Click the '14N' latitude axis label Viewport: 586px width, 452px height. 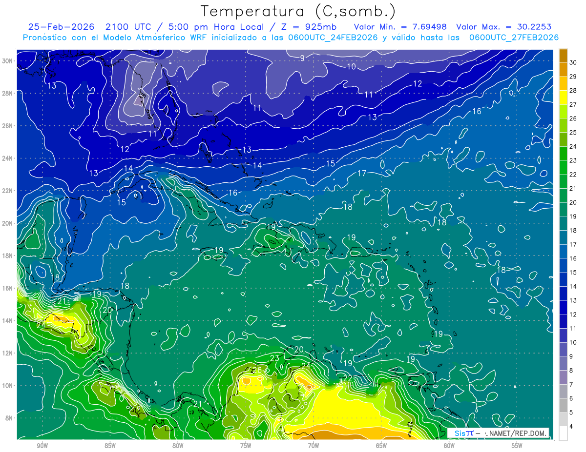point(8,321)
